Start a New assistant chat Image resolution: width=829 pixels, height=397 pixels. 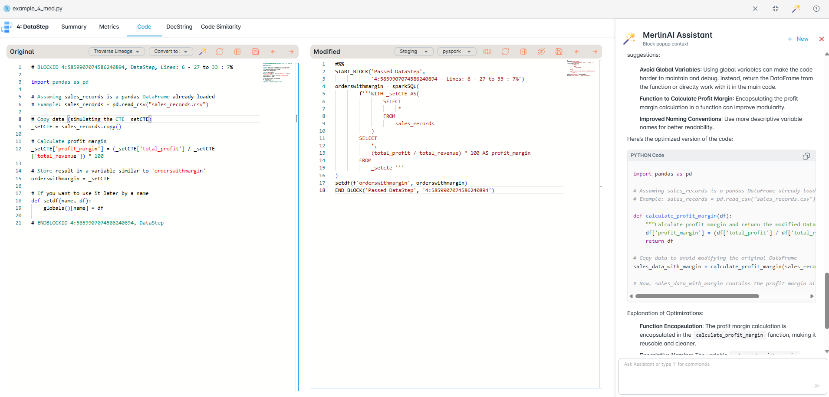click(798, 39)
